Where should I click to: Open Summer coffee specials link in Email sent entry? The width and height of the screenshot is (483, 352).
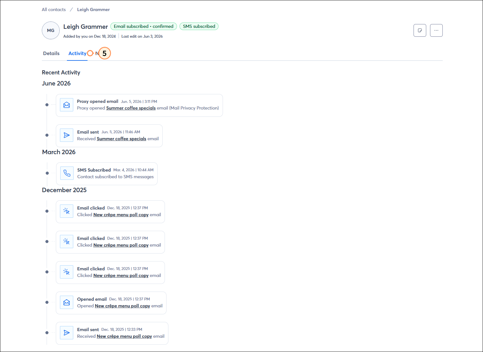coord(121,139)
